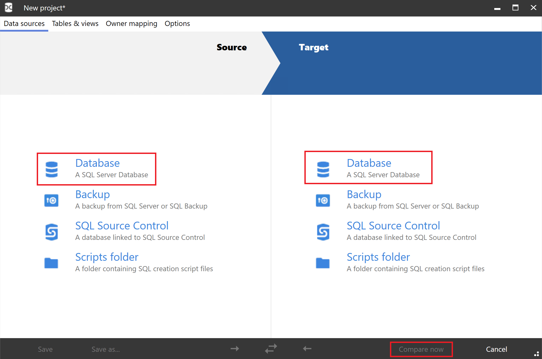Screen dimensions: 542x359
Task: Click the Target Scripts folder icon
Action: [323, 263]
